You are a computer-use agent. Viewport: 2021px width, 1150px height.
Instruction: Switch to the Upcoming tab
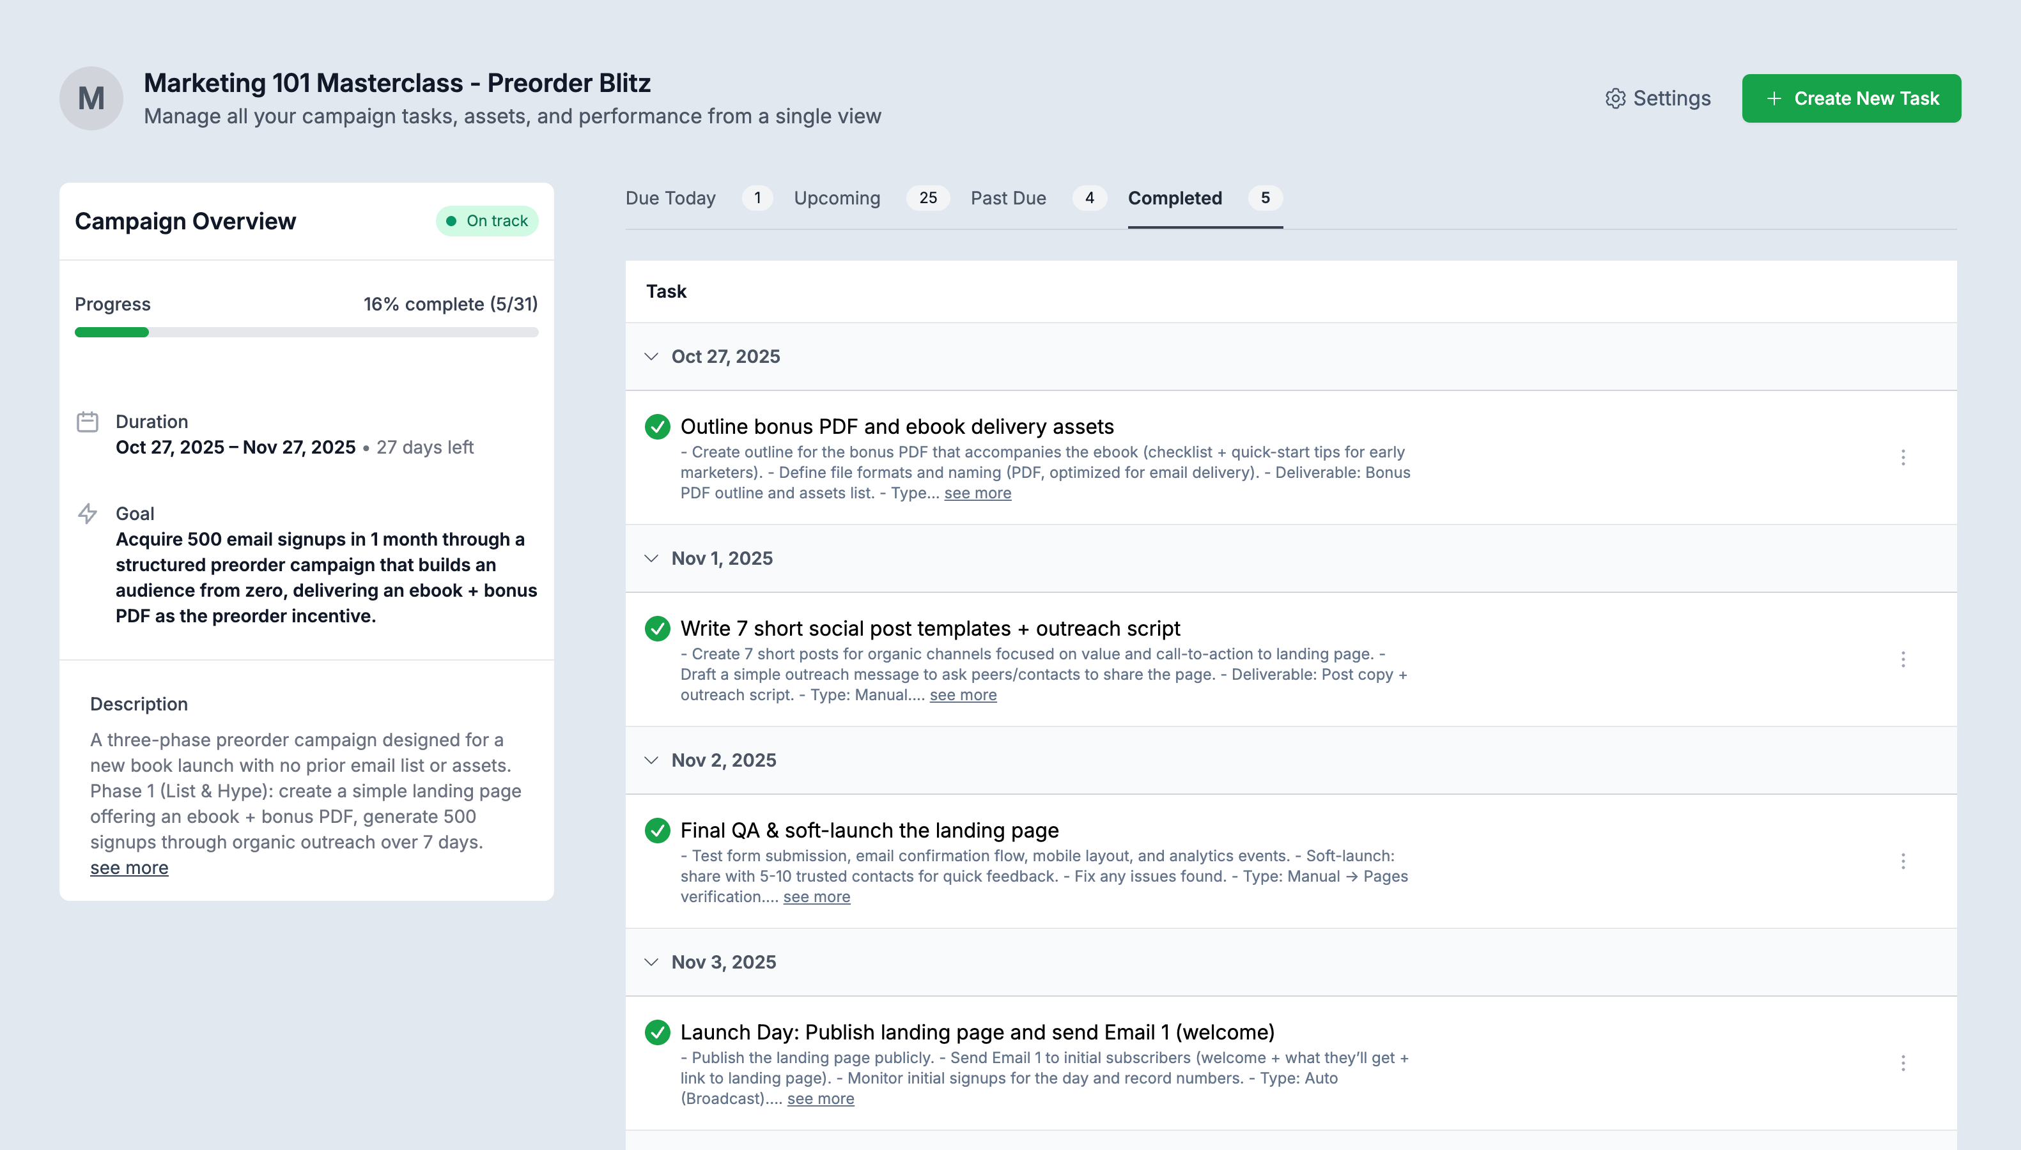[x=837, y=198]
